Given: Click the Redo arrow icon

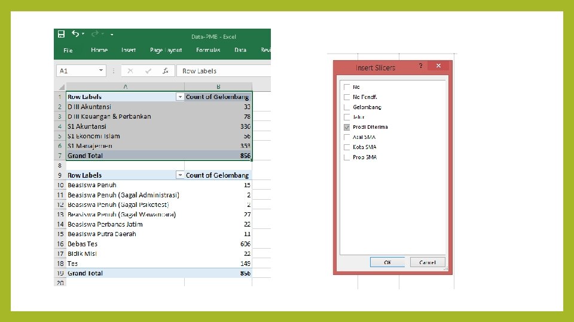Looking at the screenshot, I should coord(95,33).
